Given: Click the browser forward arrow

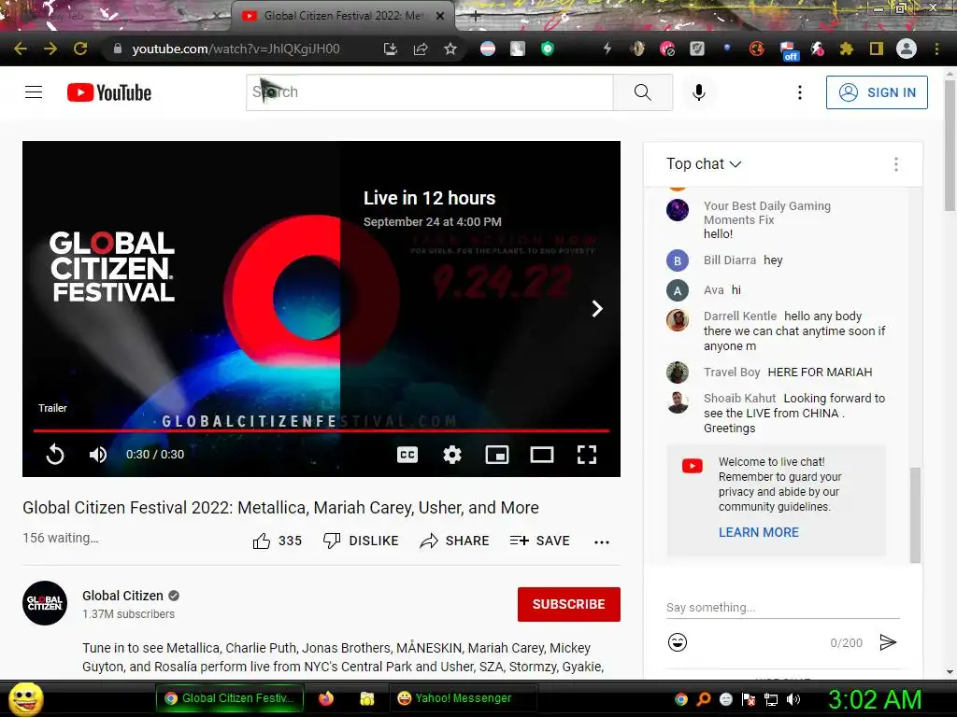Looking at the screenshot, I should point(50,49).
